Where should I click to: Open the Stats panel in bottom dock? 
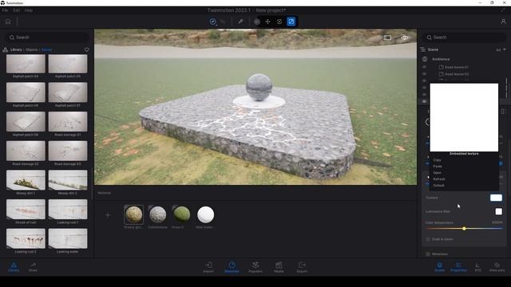[x=33, y=267]
